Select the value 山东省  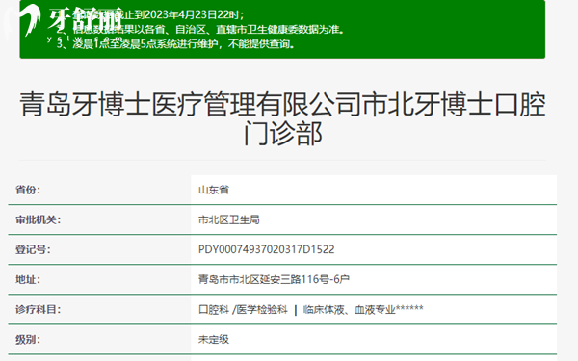[214, 190]
